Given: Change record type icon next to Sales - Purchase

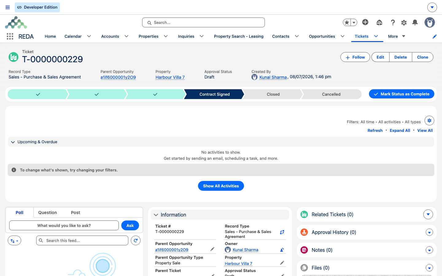Looking at the screenshot, I should [x=282, y=232].
